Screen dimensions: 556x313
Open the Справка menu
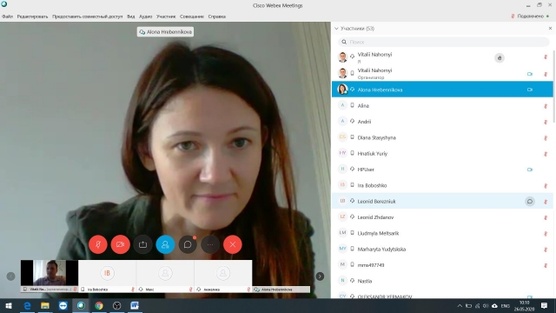tap(216, 17)
